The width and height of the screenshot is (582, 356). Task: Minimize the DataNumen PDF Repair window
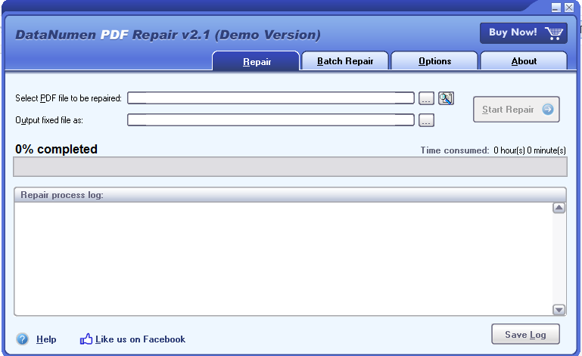556,8
